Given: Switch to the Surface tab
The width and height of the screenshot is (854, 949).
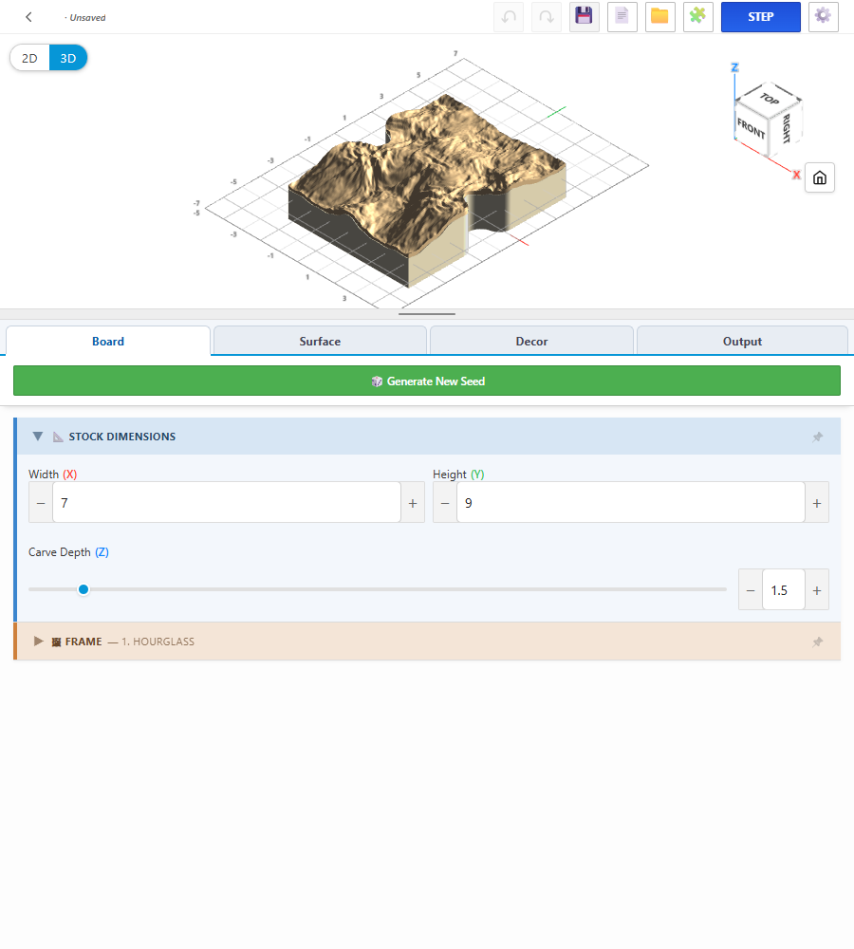Looking at the screenshot, I should click(320, 342).
